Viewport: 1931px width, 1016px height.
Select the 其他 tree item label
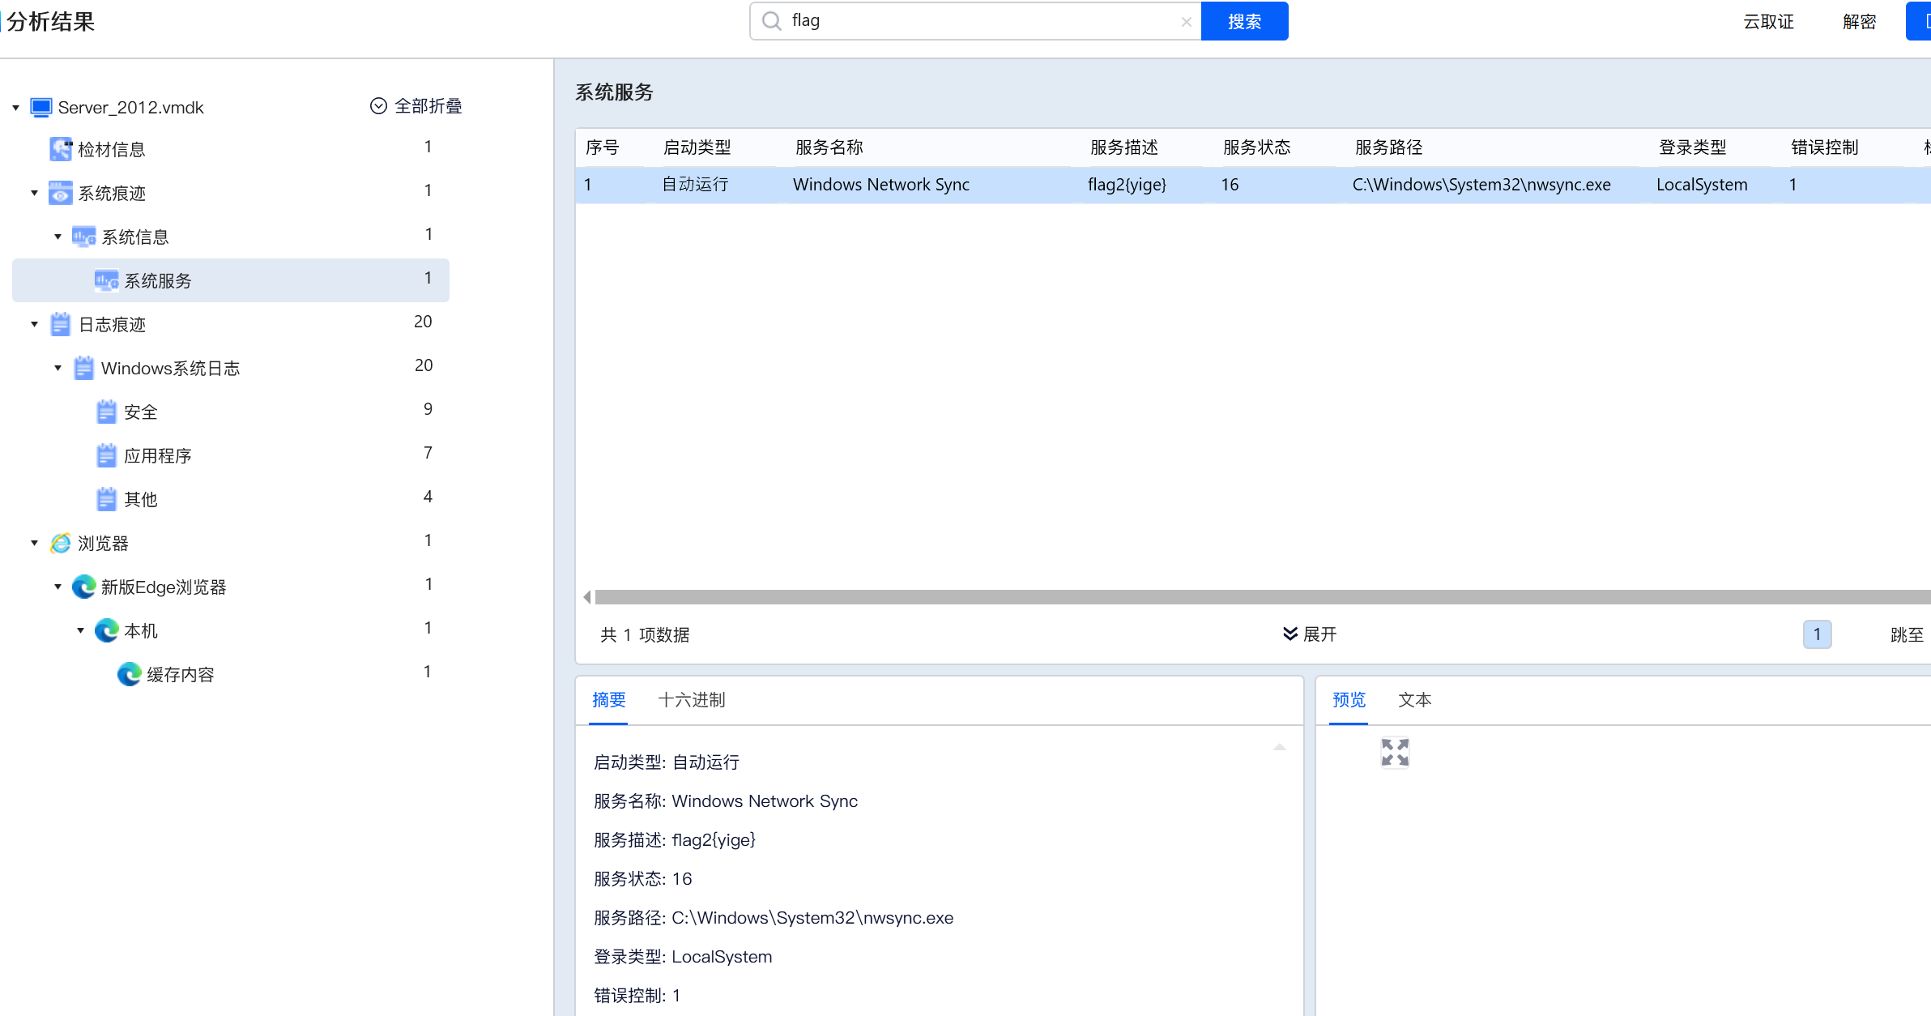141,500
